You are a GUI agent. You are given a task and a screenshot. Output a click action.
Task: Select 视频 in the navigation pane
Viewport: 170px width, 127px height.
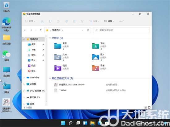[33, 66]
